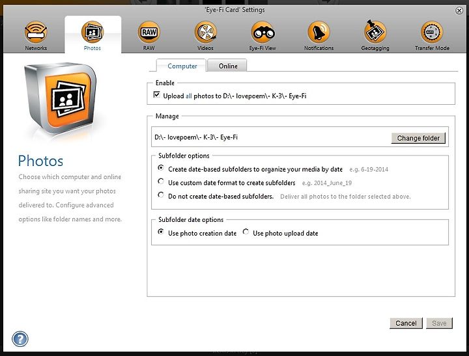
Task: Click the large Photos cube graphic
Action: point(61,99)
